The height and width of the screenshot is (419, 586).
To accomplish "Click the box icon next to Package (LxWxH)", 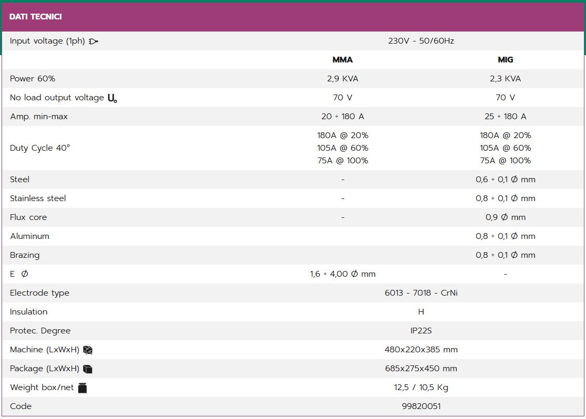I will (88, 369).
